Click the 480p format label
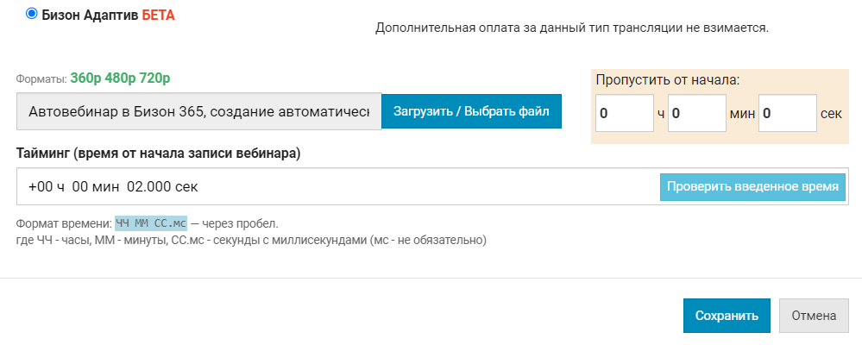 tap(120, 78)
